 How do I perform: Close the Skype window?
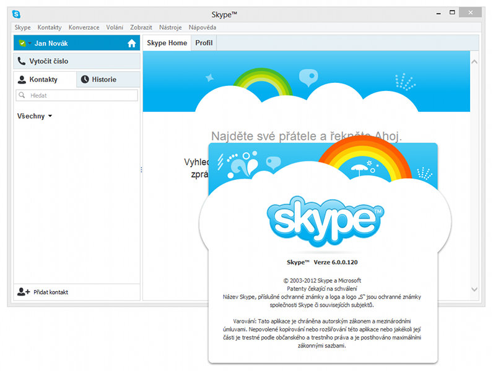point(470,12)
